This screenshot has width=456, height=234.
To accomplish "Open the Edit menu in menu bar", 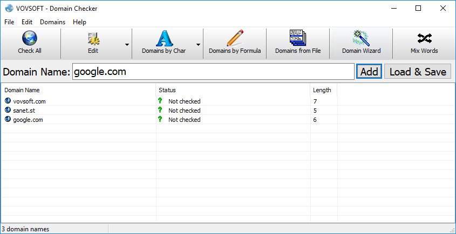I will coord(27,22).
